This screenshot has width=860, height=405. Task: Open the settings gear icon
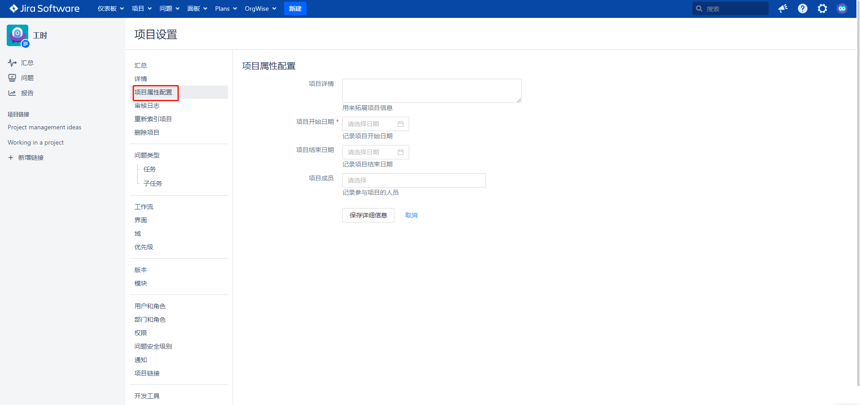822,9
